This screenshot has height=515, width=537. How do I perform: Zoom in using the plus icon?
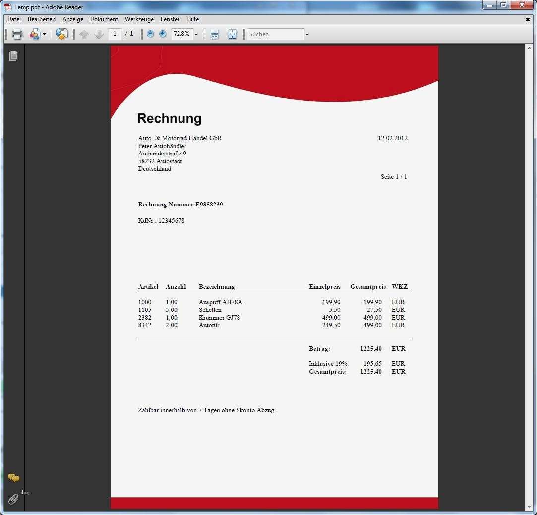point(163,34)
